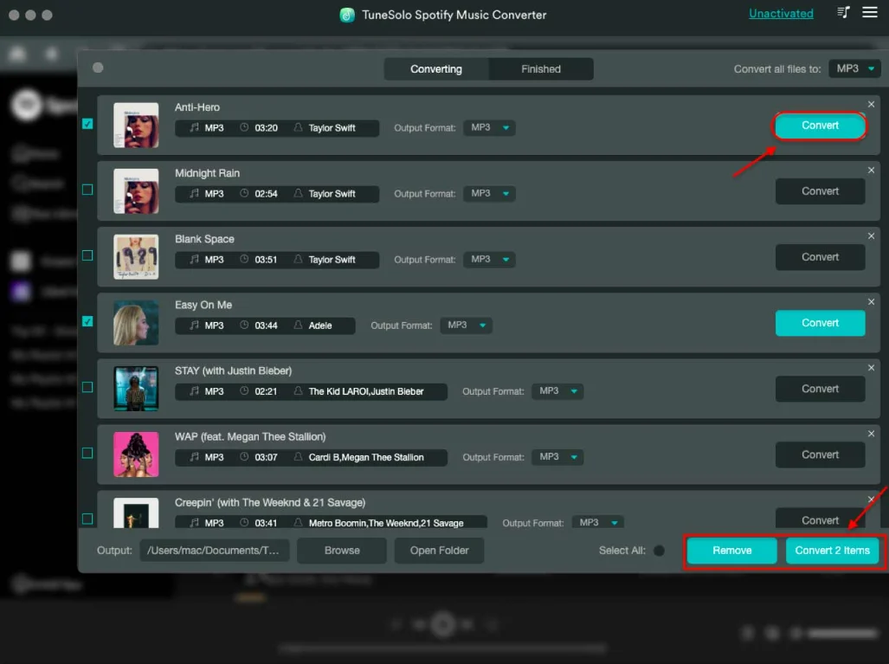Click the WAP pink album cover thumbnail
The image size is (889, 664).
(136, 454)
